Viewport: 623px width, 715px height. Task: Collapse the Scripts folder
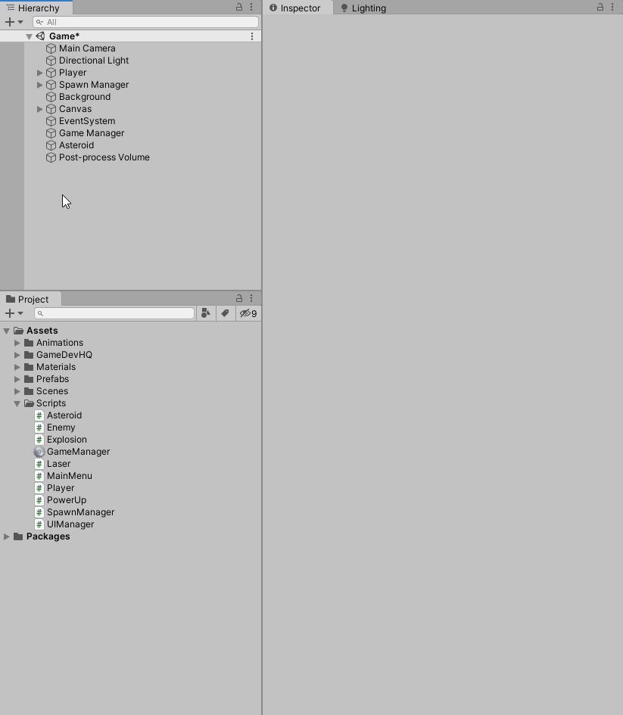(17, 403)
